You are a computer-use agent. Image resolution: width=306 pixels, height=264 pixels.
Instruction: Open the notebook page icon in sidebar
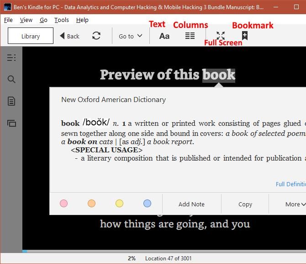click(x=11, y=101)
